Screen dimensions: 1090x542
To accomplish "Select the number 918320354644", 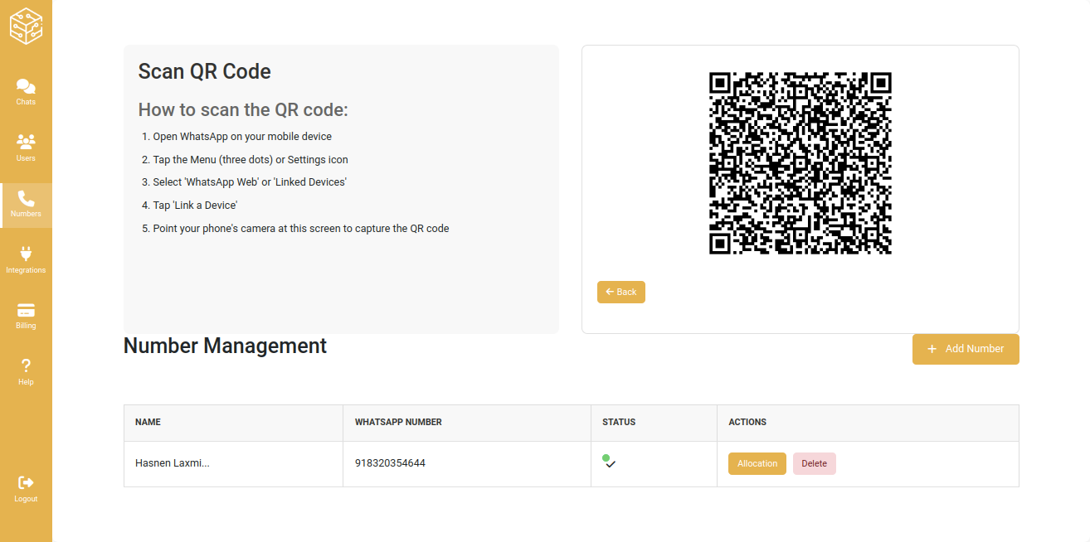I will click(x=390, y=463).
